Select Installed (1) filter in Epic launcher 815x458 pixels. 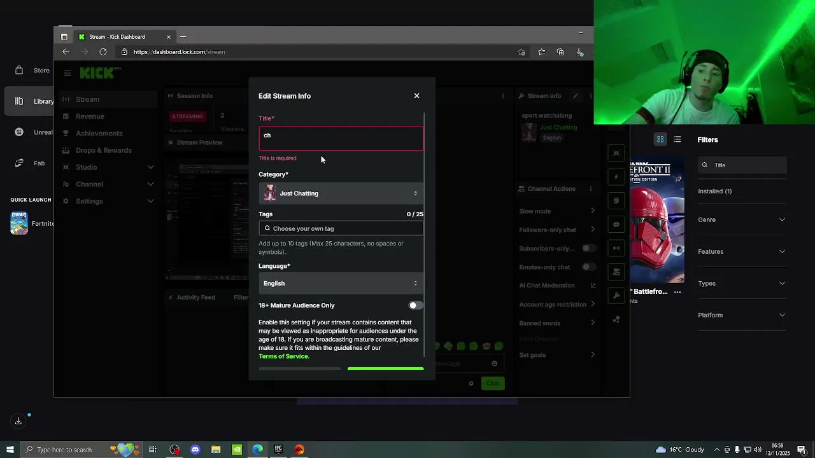pos(714,191)
